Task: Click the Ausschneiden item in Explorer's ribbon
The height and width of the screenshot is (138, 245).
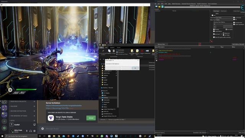Action: [121, 50]
